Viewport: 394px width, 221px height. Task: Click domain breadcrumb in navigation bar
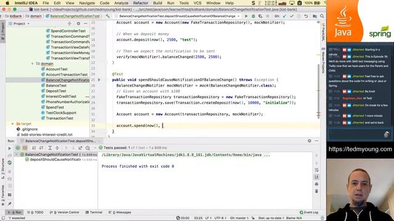click(x=34, y=16)
